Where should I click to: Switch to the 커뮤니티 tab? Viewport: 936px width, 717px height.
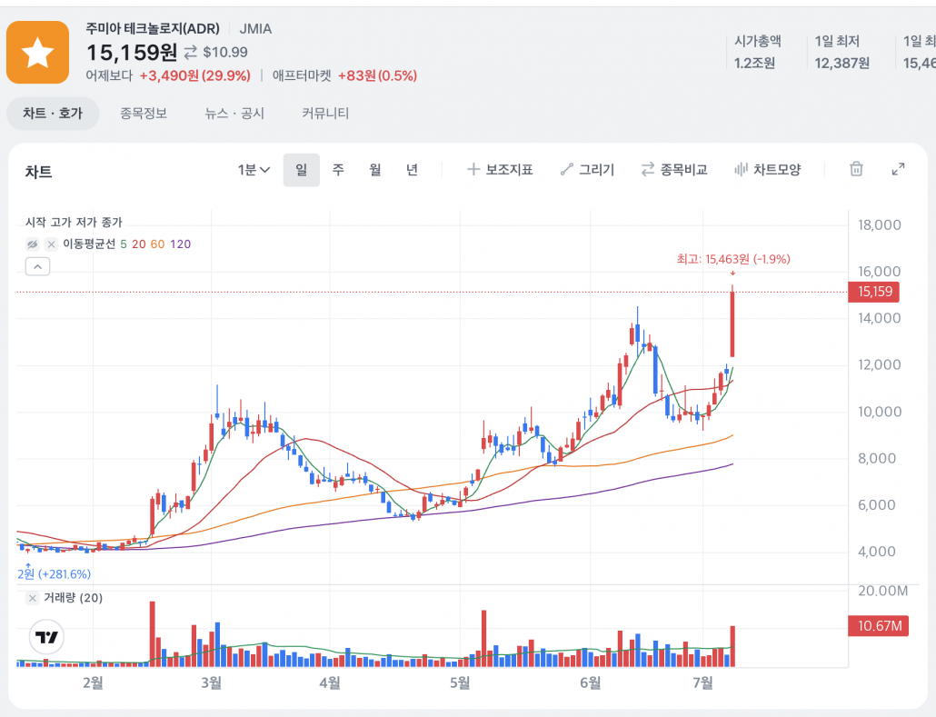pyautogui.click(x=325, y=114)
